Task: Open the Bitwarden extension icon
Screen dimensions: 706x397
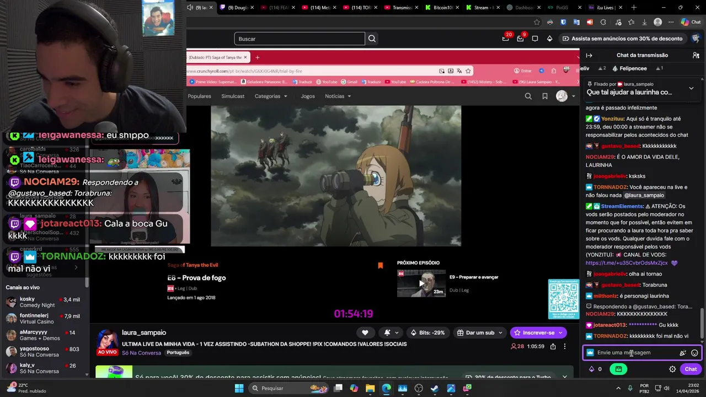Action: click(x=563, y=22)
